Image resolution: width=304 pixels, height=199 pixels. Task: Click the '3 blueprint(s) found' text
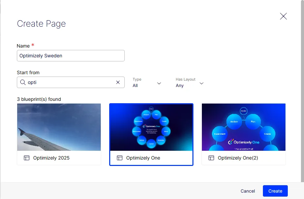tap(39, 99)
